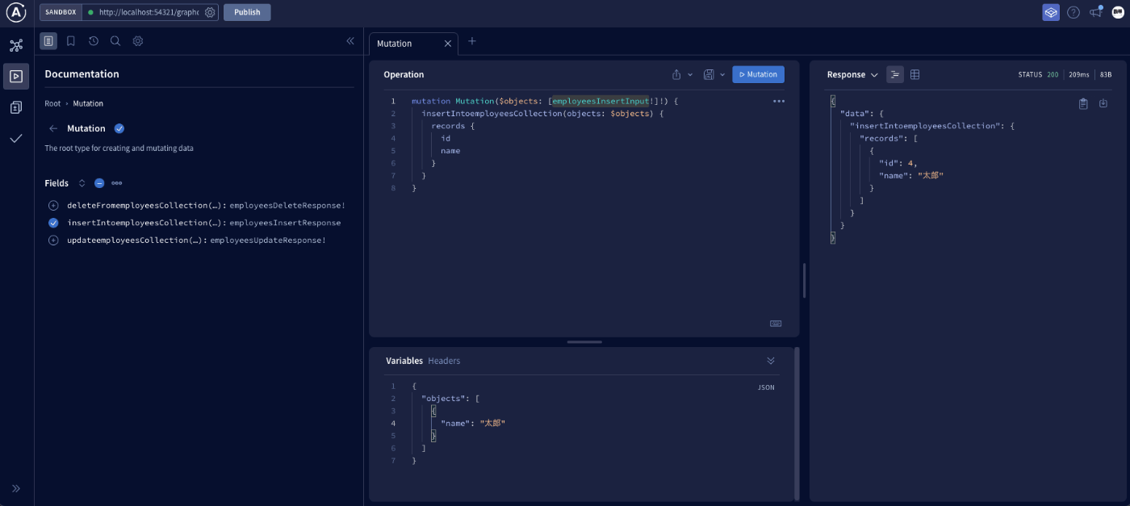Toggle the blue check beside Mutation heading
This screenshot has width=1130, height=506.
[x=119, y=128]
